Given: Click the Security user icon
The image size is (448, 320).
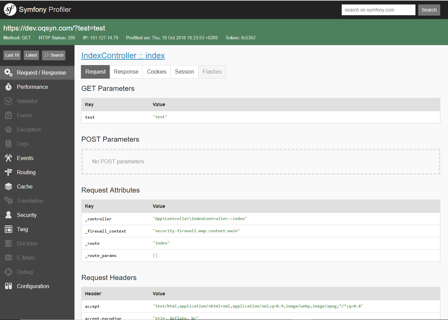Looking at the screenshot, I should (8, 215).
